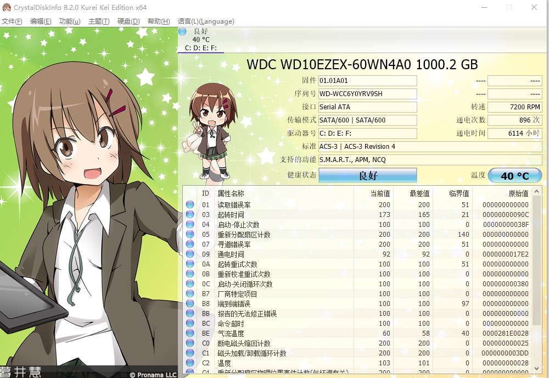Open the 帮助(H) menu
The image size is (549, 378).
pyautogui.click(x=159, y=21)
